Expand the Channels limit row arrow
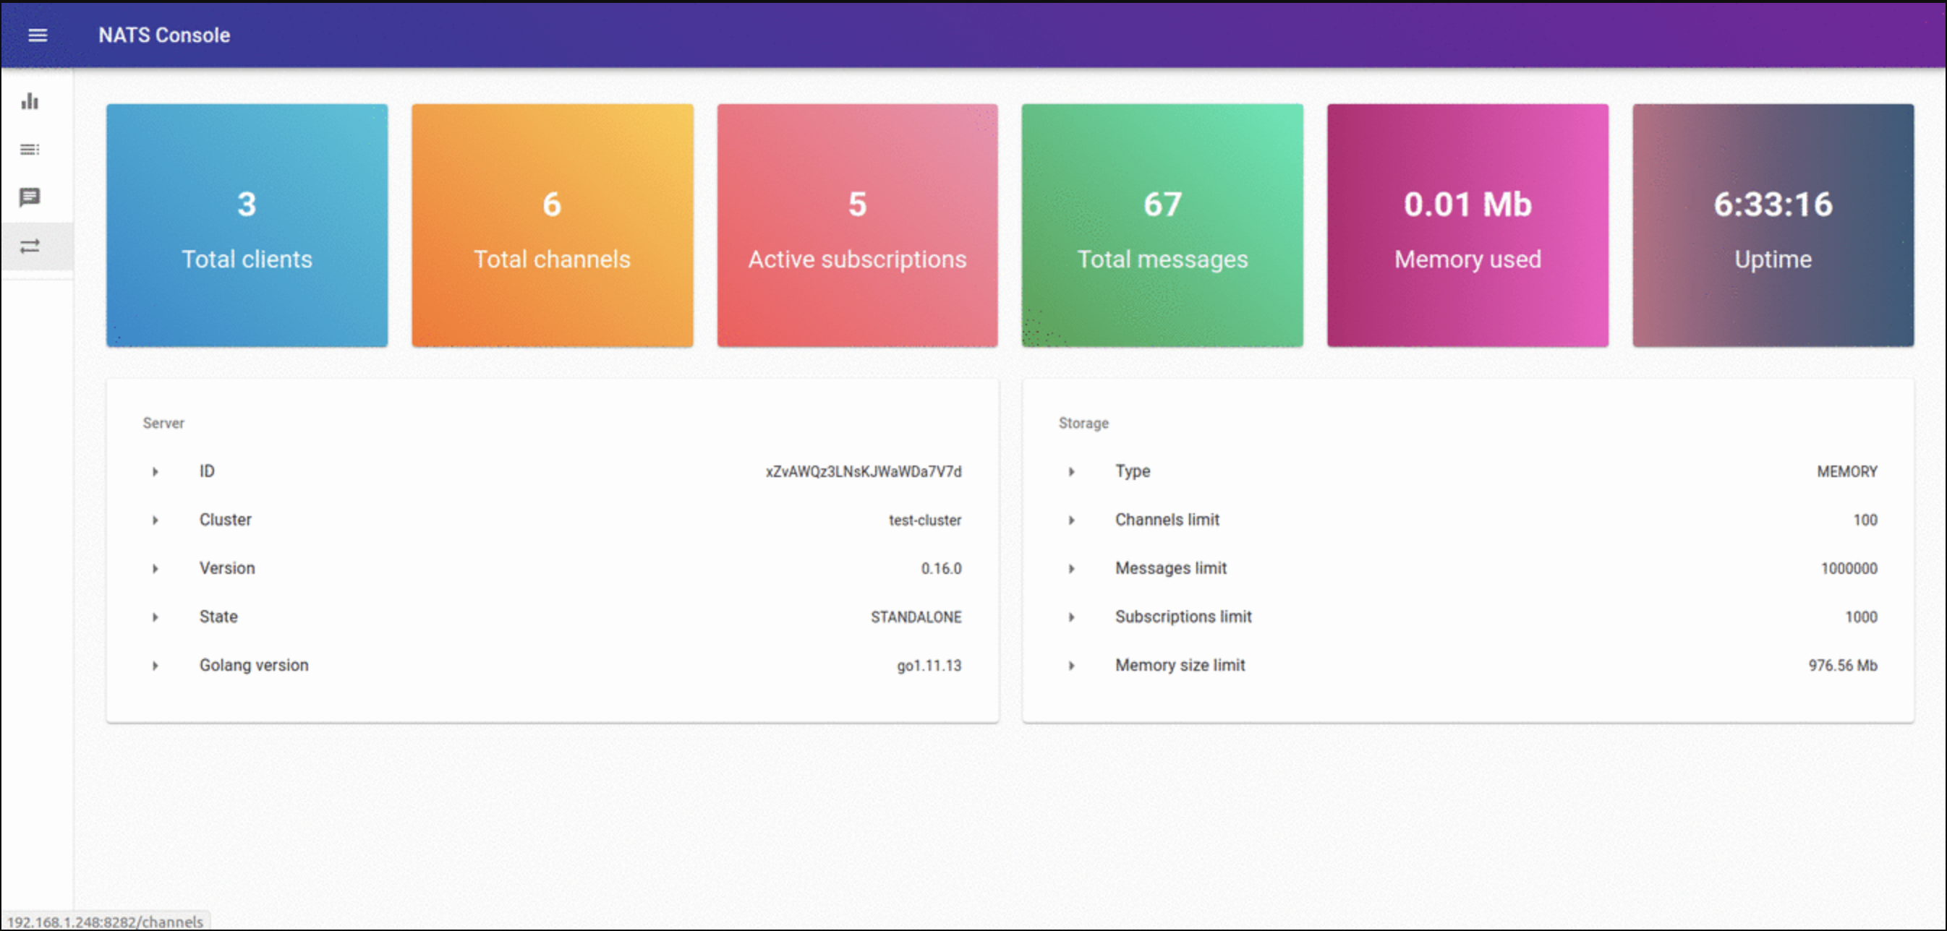This screenshot has height=931, width=1947. (1071, 520)
